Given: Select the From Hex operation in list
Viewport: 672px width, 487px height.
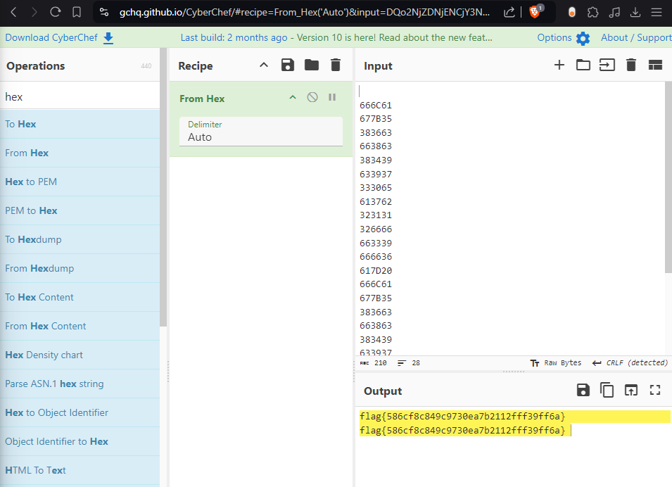Looking at the screenshot, I should (80, 153).
